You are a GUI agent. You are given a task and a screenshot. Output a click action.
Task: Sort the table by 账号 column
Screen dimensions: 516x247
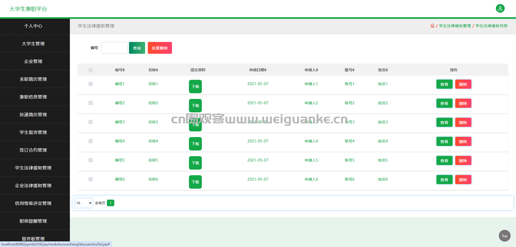coord(350,70)
